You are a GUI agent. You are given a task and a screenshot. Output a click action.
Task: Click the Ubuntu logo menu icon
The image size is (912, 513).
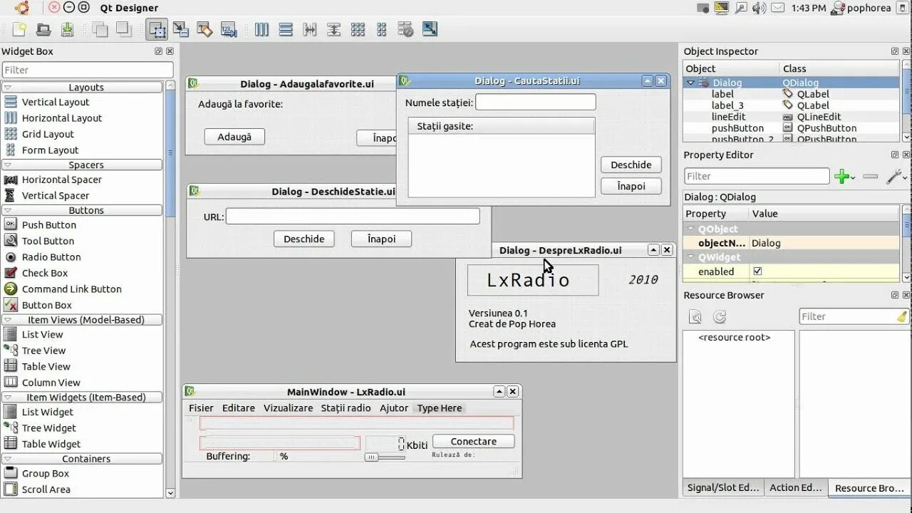(x=22, y=8)
